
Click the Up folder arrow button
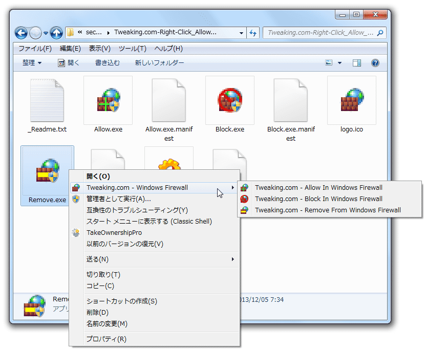point(56,33)
